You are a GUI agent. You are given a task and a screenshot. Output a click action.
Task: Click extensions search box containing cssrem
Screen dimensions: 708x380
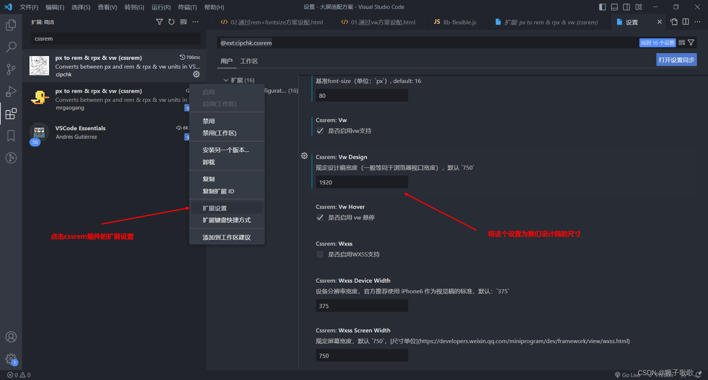(116, 38)
